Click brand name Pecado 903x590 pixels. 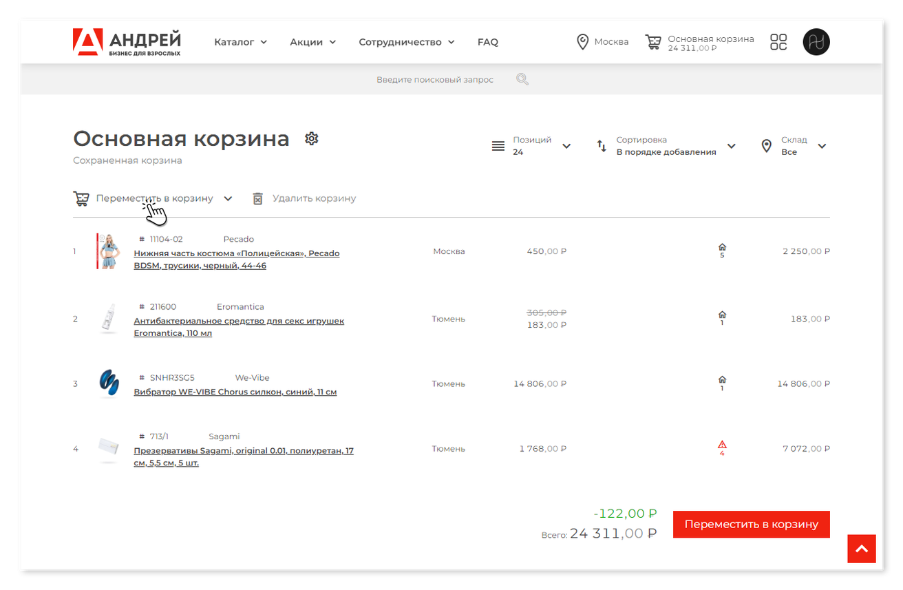click(x=239, y=240)
